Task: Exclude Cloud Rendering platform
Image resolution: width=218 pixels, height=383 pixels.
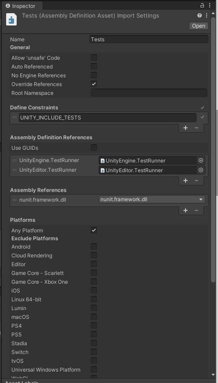Action: (x=94, y=255)
